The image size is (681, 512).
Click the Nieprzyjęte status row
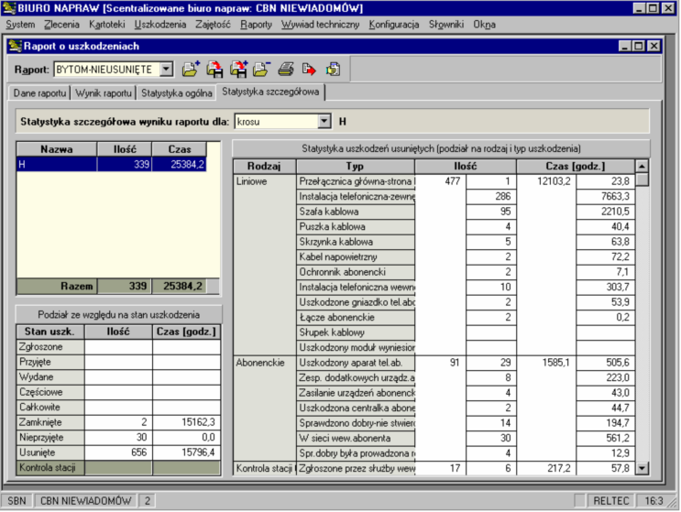tap(118, 438)
